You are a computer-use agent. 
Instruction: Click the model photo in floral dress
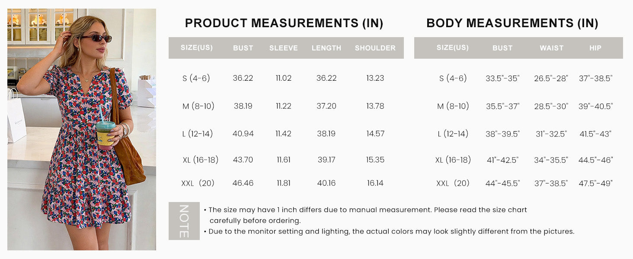pyautogui.click(x=82, y=129)
